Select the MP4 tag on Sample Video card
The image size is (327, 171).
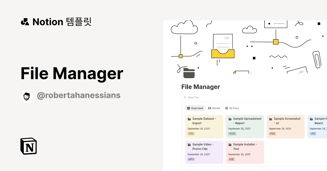(191, 159)
